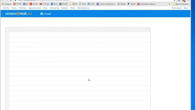Viewport: 195px width, 110px height.
Task: Open the ВК bookmark
Action: coord(26,4)
